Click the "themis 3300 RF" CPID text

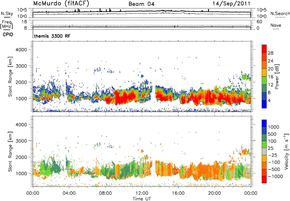tap(52, 36)
